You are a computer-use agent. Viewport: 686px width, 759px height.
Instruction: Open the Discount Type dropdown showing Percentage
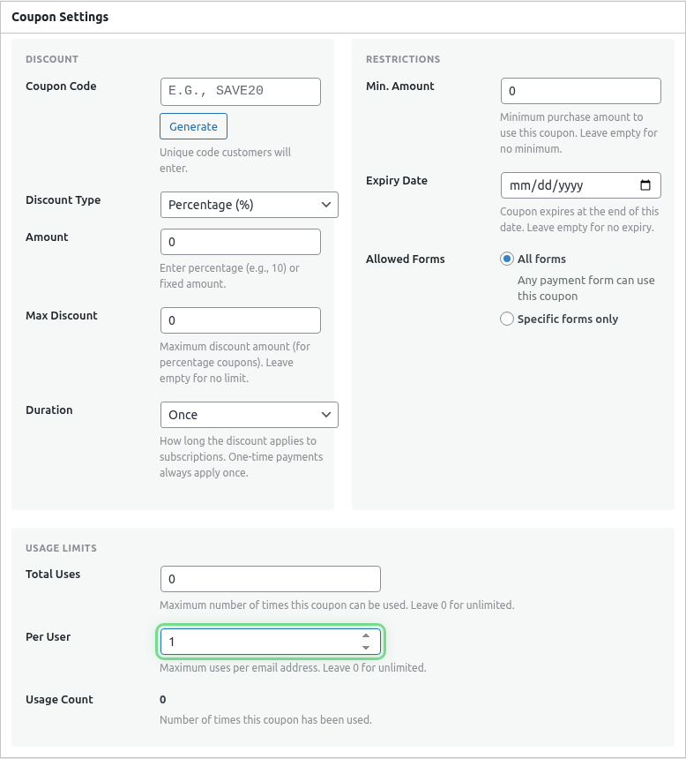(x=249, y=205)
